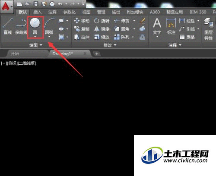Select the 圆 (Circle) tool
216x176 pixels.
[35, 26]
